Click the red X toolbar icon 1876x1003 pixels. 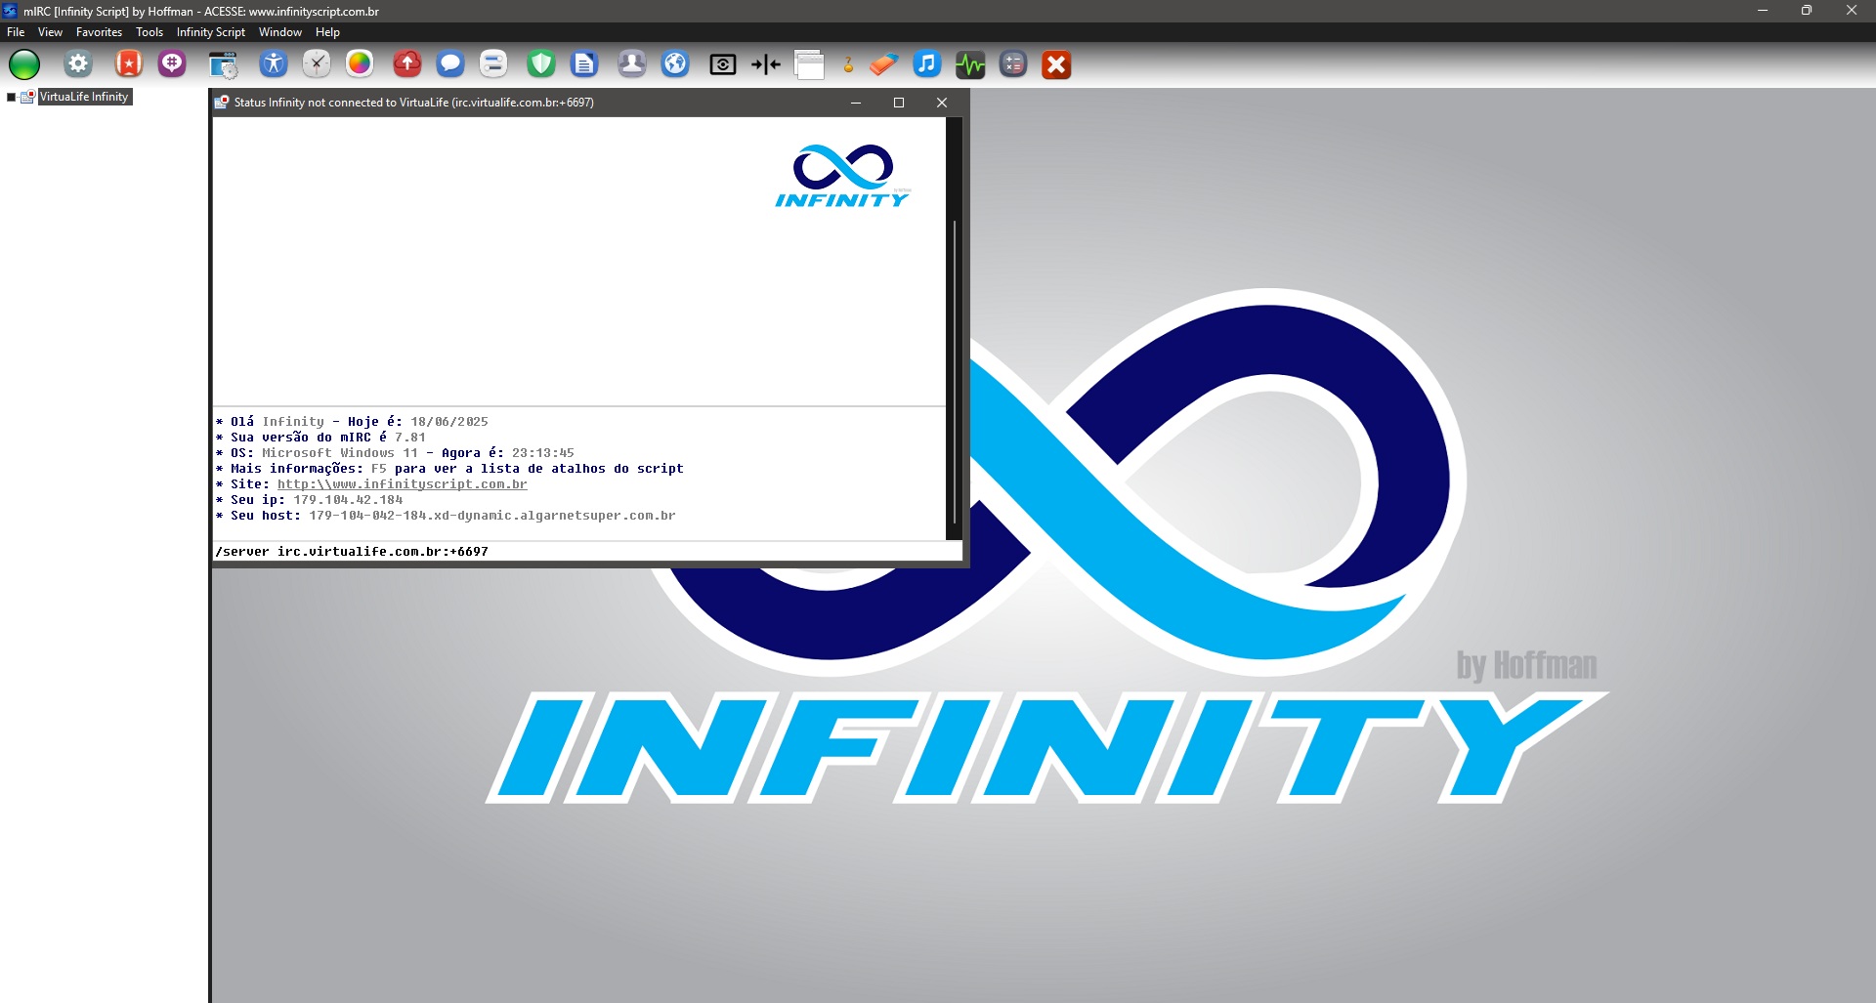pos(1055,64)
